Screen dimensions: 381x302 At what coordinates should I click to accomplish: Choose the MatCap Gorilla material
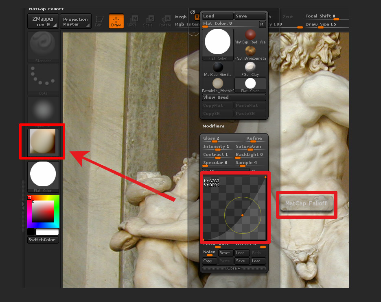(218, 69)
